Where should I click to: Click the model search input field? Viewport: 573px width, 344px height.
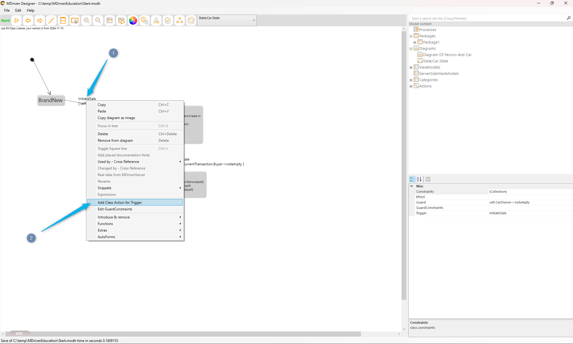point(487,18)
